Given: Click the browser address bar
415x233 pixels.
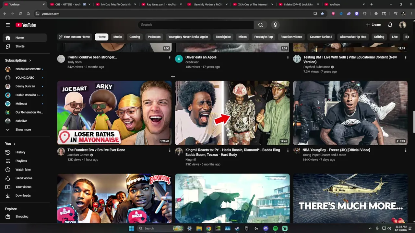Looking at the screenshot, I should tap(175, 14).
